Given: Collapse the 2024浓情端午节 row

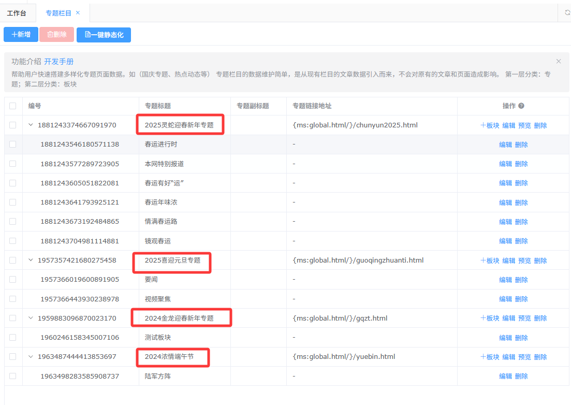Looking at the screenshot, I should point(31,356).
